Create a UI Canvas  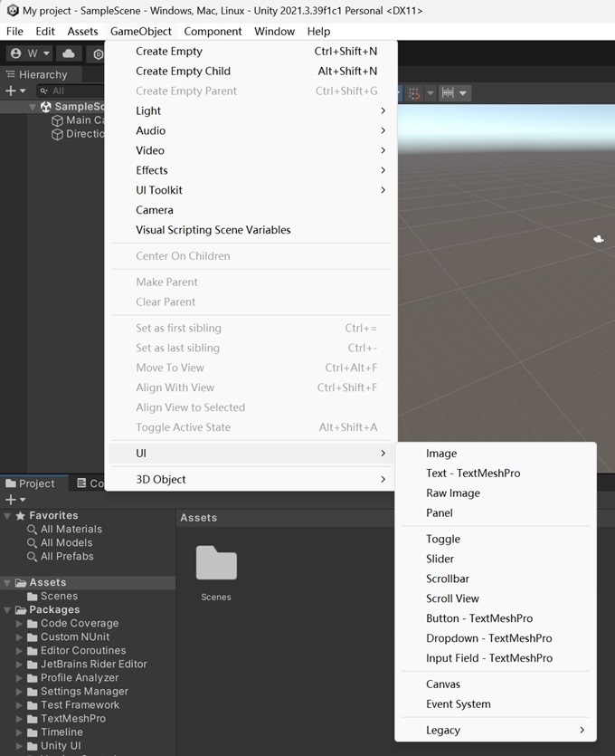click(x=496, y=684)
